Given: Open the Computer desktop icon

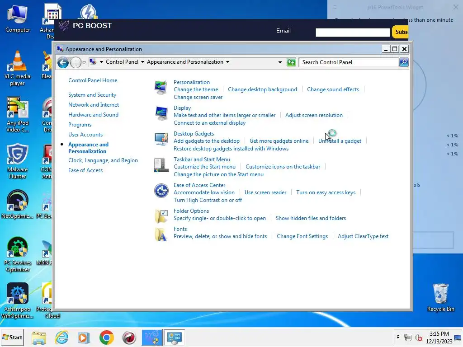Looking at the screenshot, I should 18,19.
